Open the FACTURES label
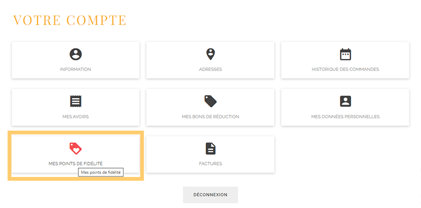 point(210,163)
